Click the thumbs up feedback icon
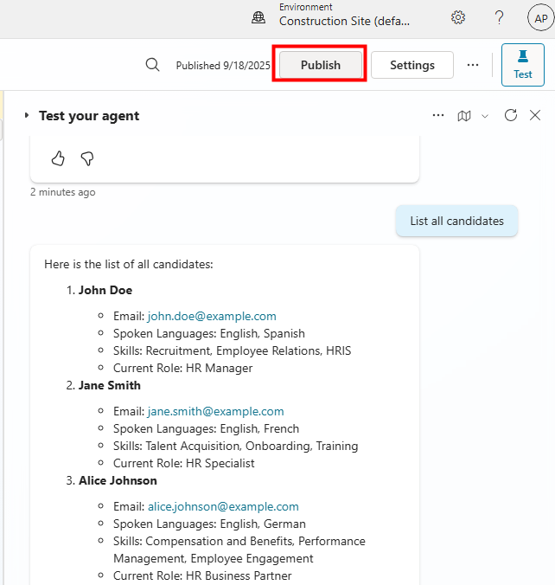555x585 pixels. click(58, 157)
